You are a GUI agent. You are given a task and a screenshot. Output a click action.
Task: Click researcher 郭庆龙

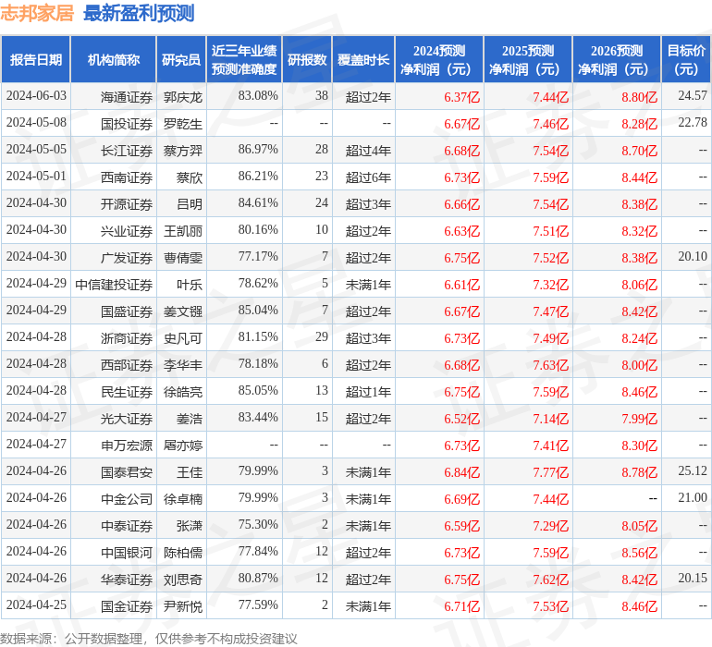coord(182,97)
